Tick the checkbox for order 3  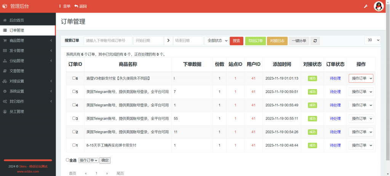[x=74, y=118]
